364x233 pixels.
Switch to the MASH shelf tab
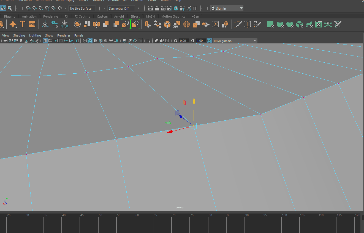tap(150, 16)
